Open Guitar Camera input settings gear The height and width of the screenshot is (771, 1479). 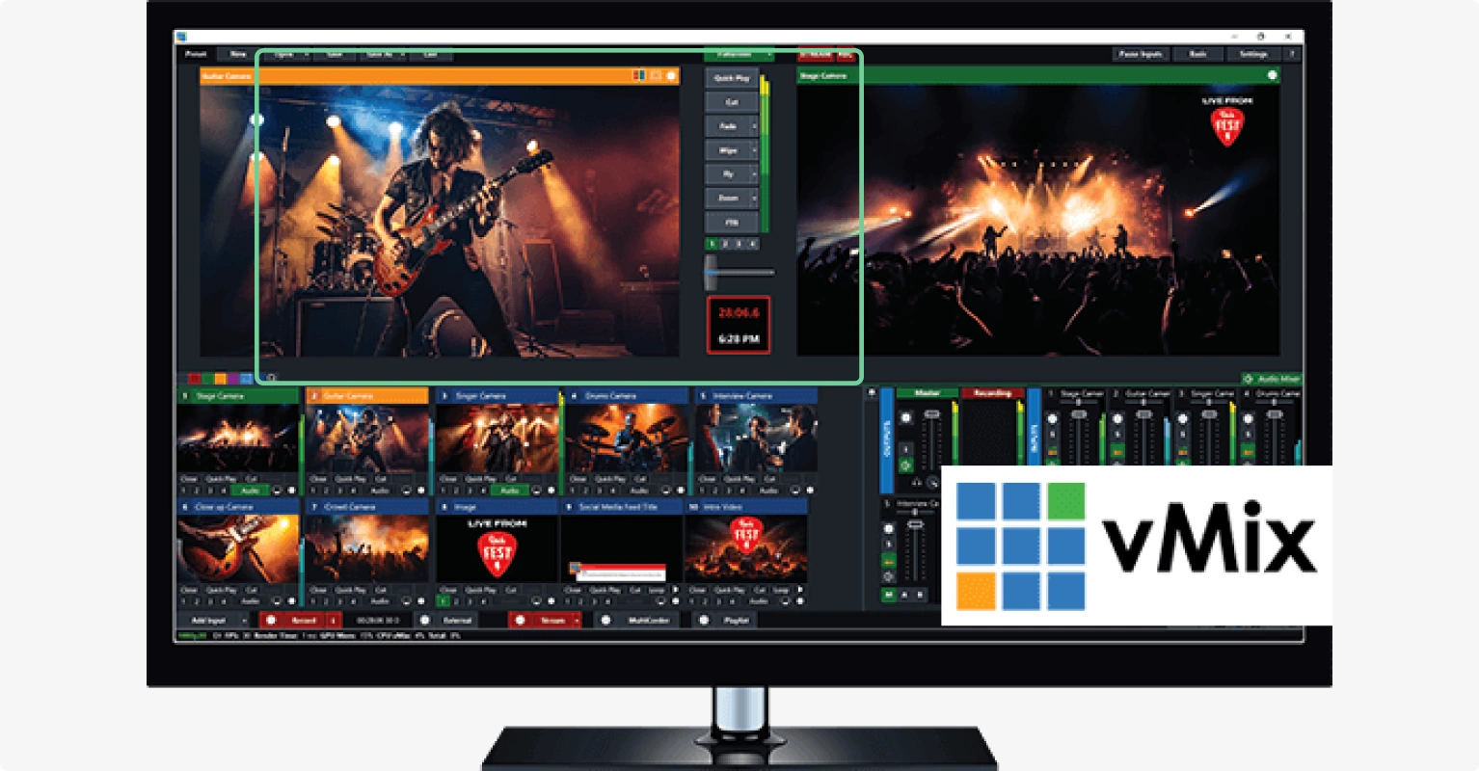tap(421, 491)
